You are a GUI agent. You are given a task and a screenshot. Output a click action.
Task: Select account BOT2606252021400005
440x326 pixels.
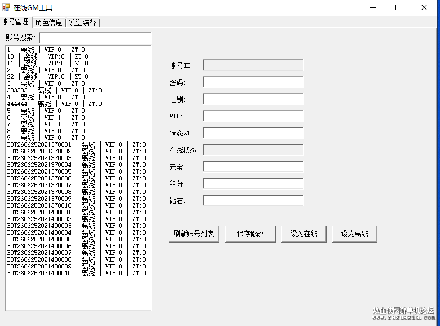coord(78,239)
